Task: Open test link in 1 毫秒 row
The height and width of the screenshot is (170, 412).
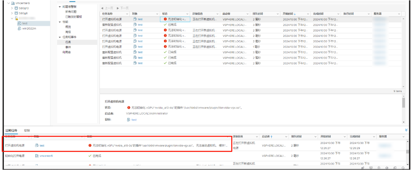Action: coord(140,47)
